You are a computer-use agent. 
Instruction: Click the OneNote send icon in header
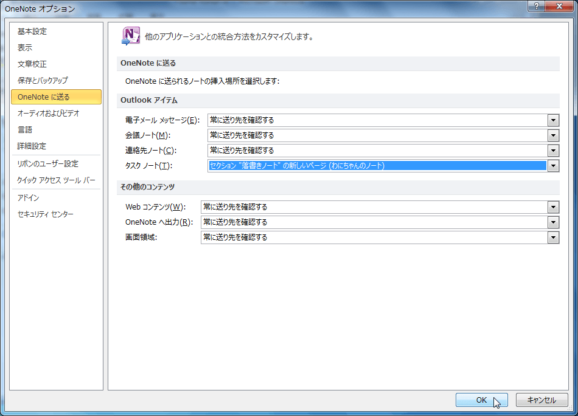click(x=130, y=36)
